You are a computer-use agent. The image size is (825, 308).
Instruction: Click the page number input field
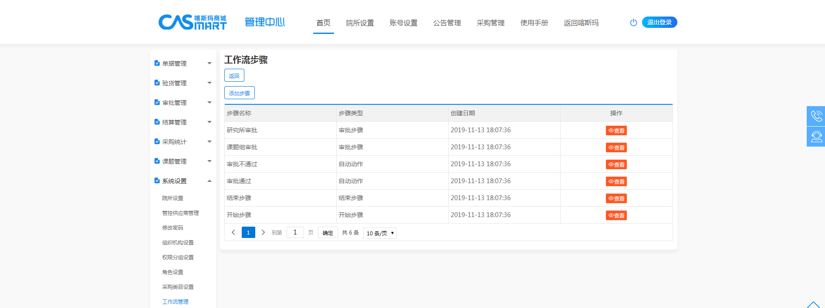pos(295,232)
